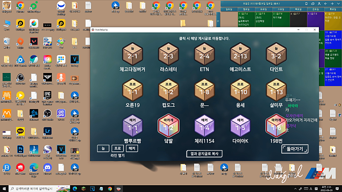Launch the VALORANT desktop shortcut
Viewport: 342px width, 192px height.
point(34,43)
